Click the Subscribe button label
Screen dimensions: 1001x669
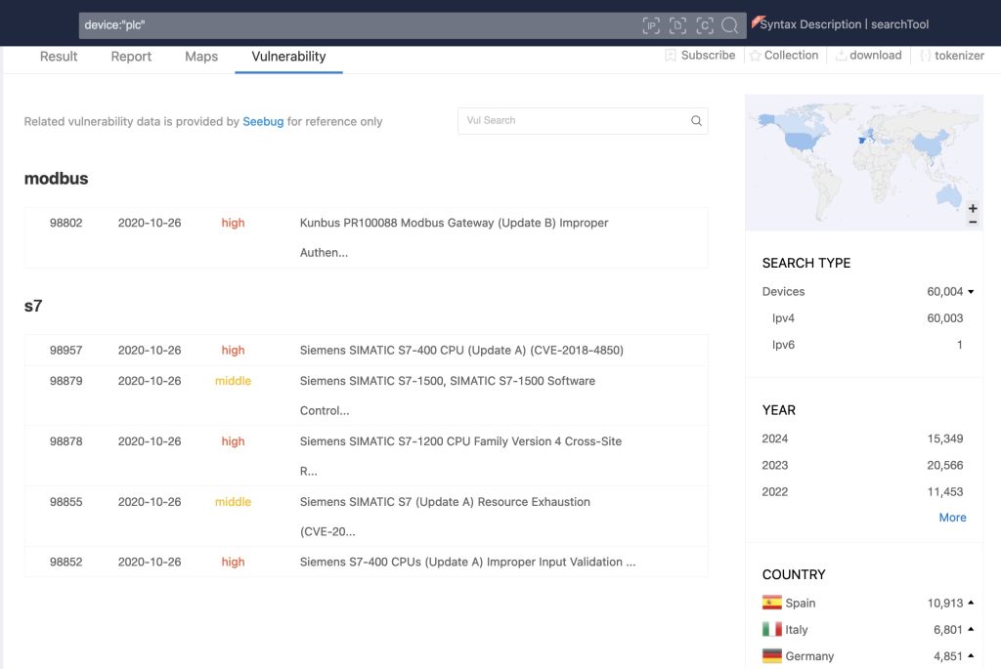[x=708, y=56]
